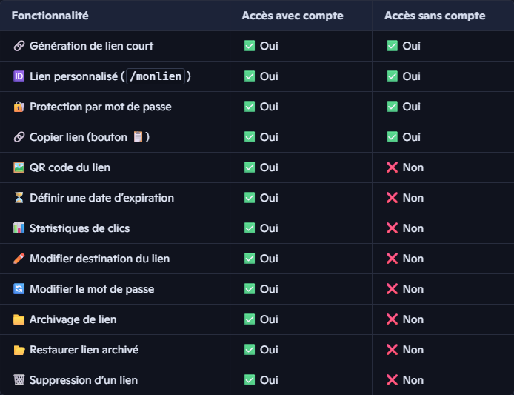The image size is (514, 395).
Task: Click the picture icon next to QR code du lien
Action: click(19, 167)
